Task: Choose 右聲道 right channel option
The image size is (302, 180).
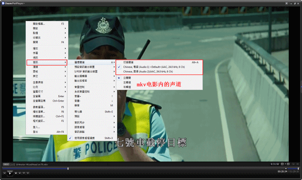Action: 159,87
